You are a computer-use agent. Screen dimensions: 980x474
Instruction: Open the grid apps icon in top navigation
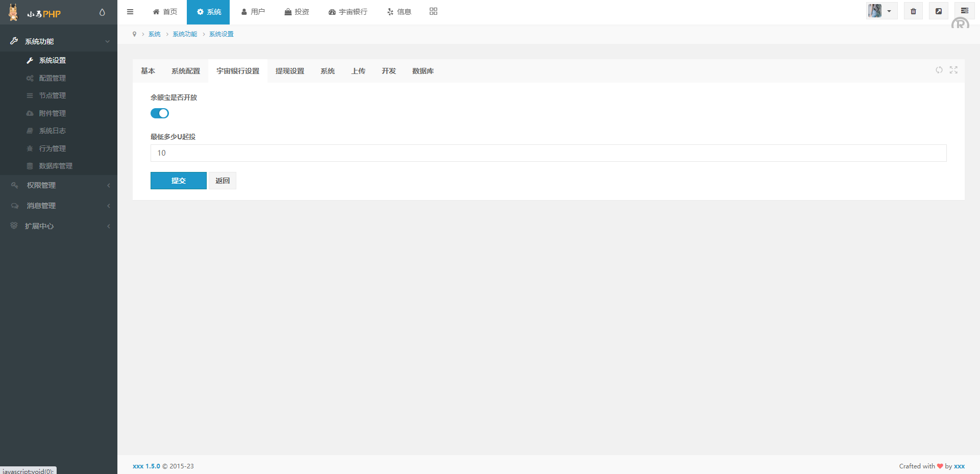click(433, 11)
